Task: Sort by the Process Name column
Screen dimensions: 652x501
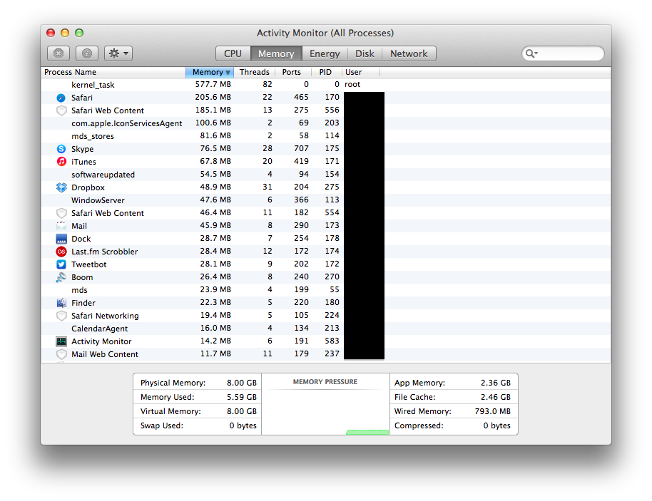Action: [x=113, y=72]
